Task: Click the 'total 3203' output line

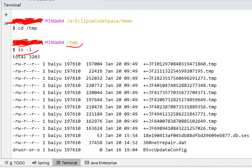Action: pyautogui.click(x=26, y=57)
